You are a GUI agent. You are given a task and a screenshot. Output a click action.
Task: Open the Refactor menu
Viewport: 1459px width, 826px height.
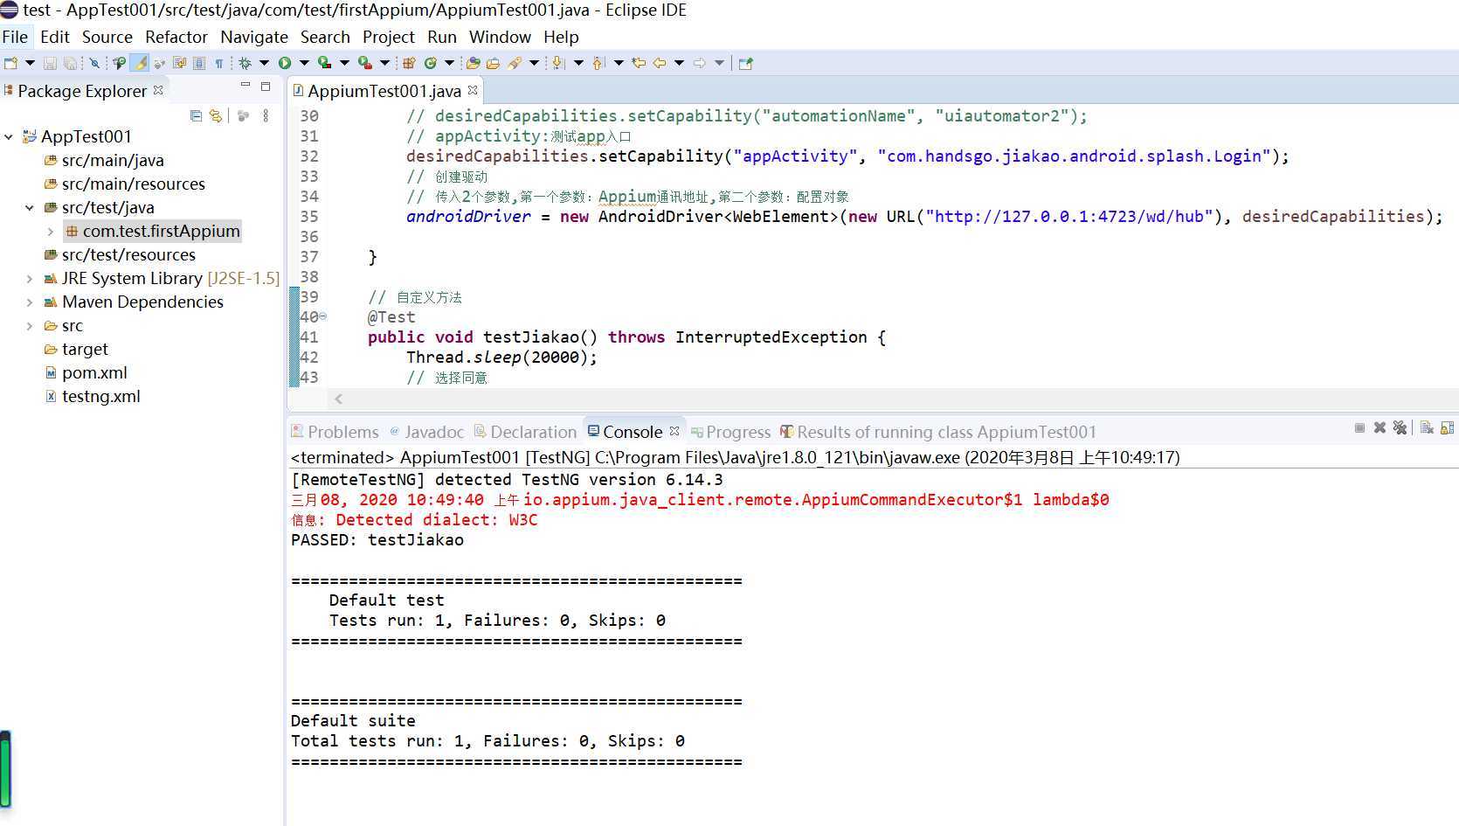click(176, 37)
